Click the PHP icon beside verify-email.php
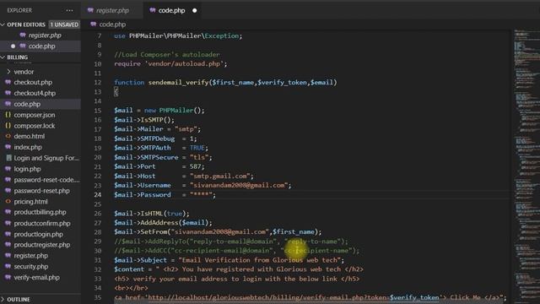Screen dimensions: 540x304 click(8, 277)
